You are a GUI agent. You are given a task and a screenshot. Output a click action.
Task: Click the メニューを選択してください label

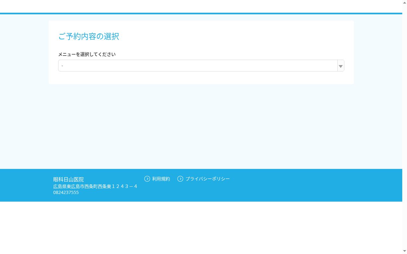[87, 54]
